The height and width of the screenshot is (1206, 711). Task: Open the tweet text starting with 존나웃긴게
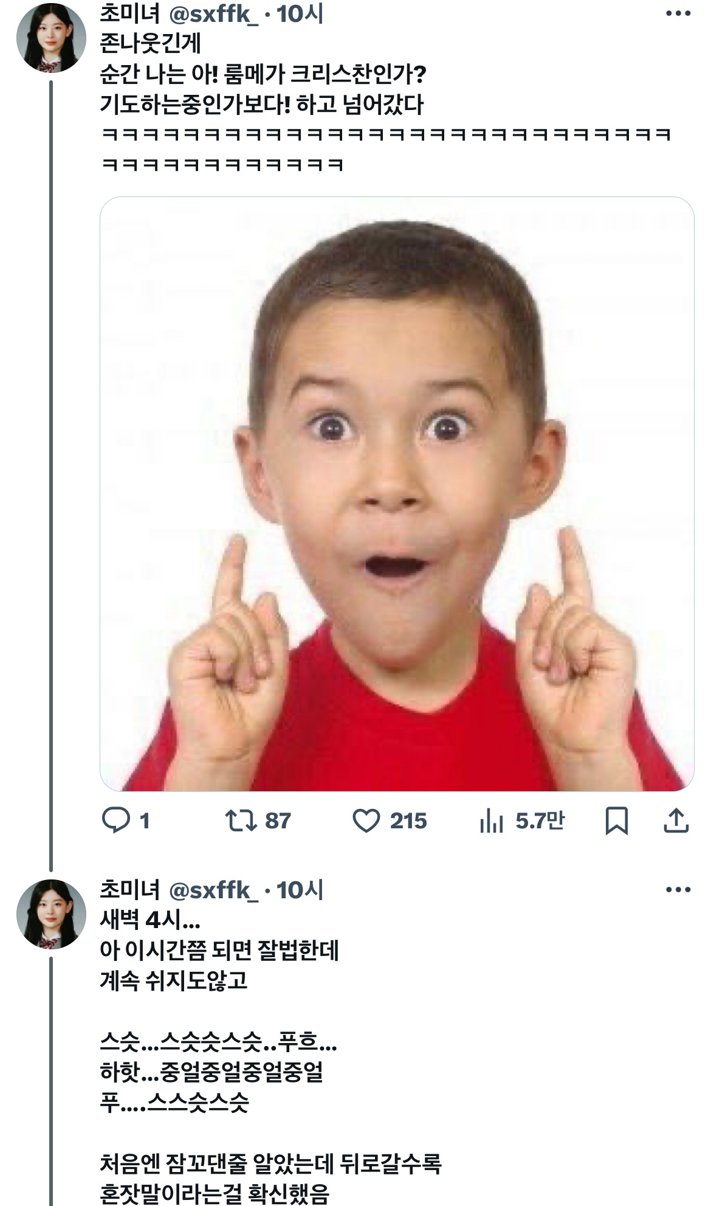coord(386,104)
